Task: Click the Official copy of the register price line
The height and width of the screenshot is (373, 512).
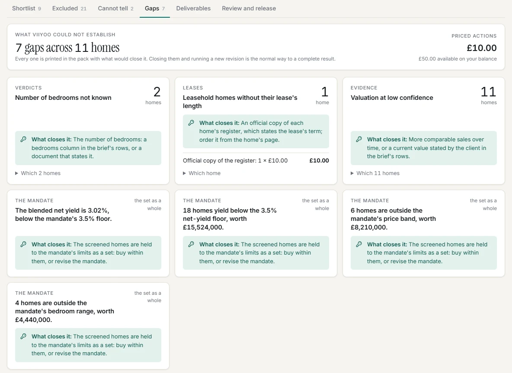Action: coord(256,160)
